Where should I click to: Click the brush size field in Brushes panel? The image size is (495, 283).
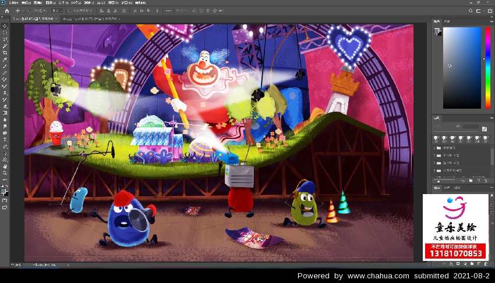point(471,126)
